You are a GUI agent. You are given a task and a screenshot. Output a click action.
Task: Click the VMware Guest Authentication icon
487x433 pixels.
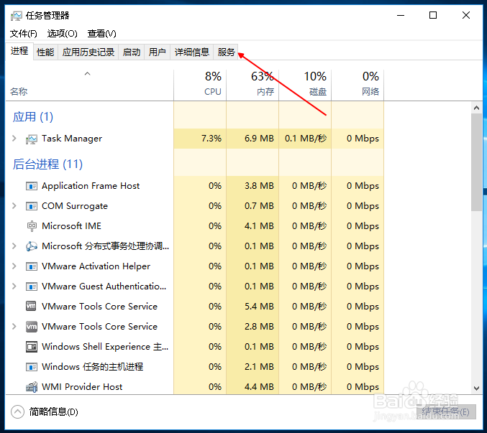point(32,287)
